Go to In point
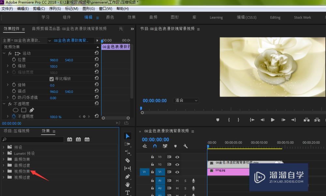 tap(252, 120)
